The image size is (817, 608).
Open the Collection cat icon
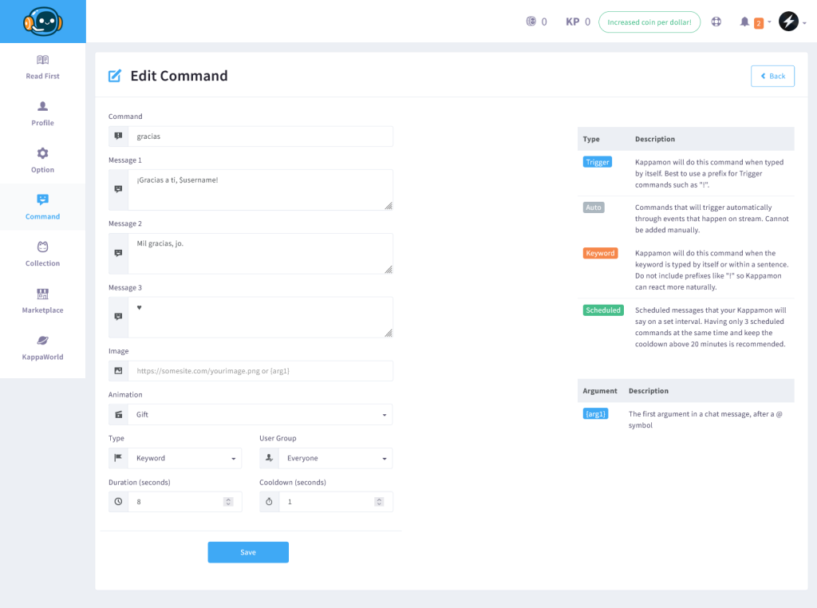click(x=42, y=247)
